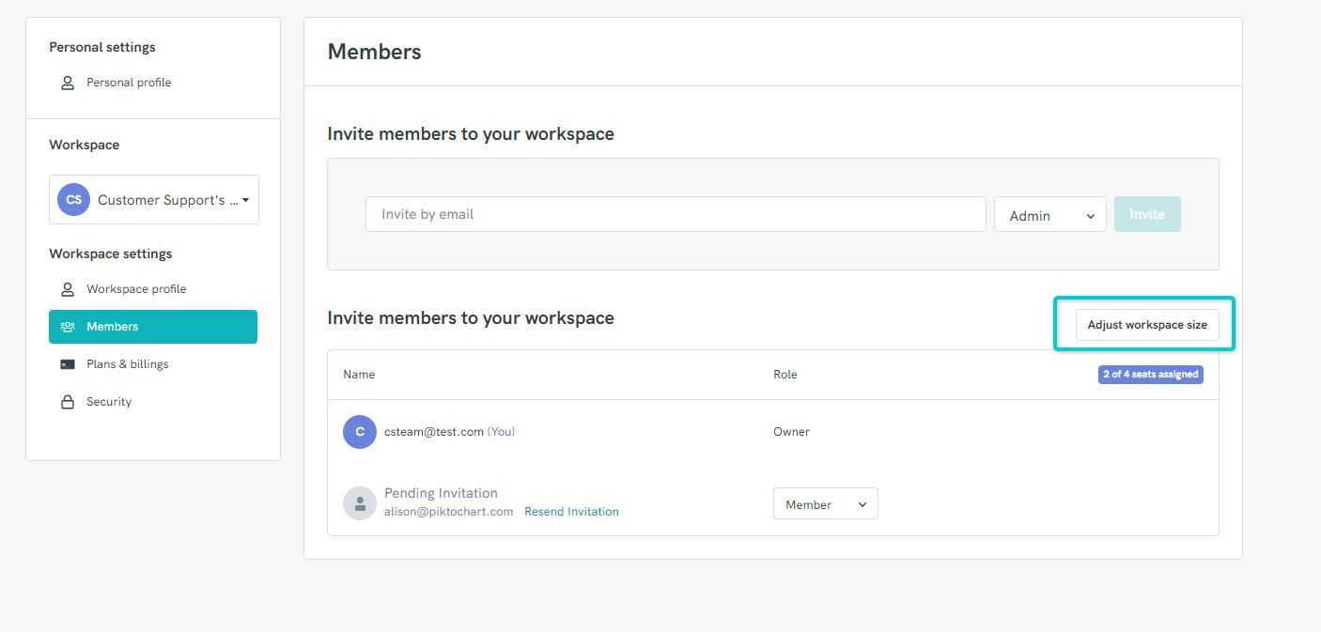Open the Member role dropdown for alison@piktochart.com
The image size is (1321, 632).
click(826, 503)
